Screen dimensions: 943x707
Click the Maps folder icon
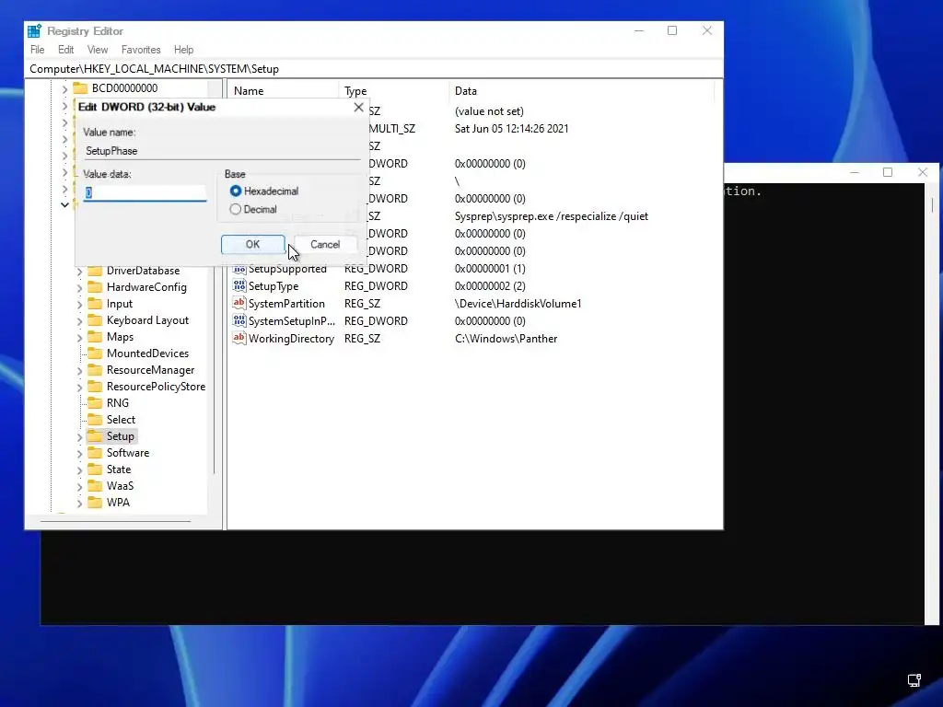pos(95,337)
